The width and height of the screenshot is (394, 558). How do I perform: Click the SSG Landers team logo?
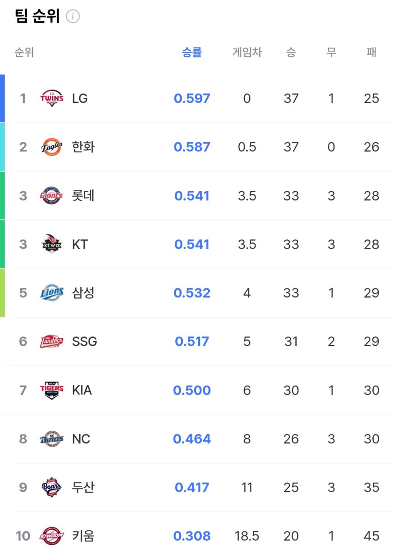pyautogui.click(x=52, y=341)
